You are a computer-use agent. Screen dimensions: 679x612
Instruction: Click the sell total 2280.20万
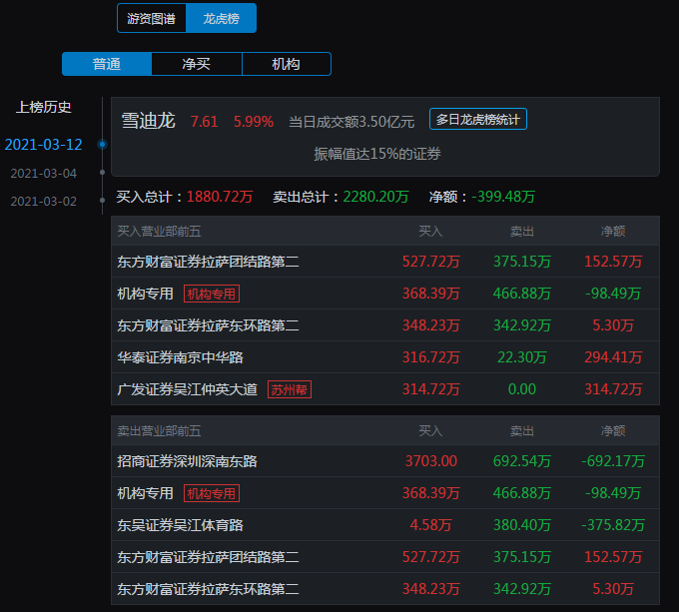tap(375, 197)
